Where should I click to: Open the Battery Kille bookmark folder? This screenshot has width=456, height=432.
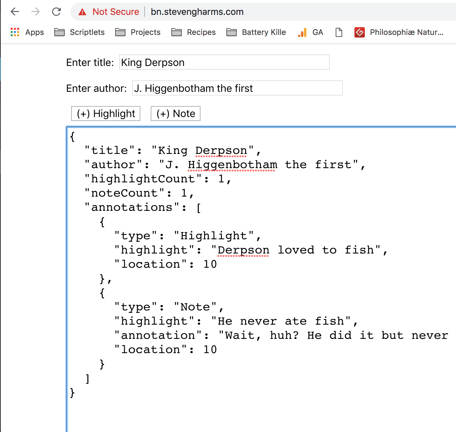pos(256,32)
